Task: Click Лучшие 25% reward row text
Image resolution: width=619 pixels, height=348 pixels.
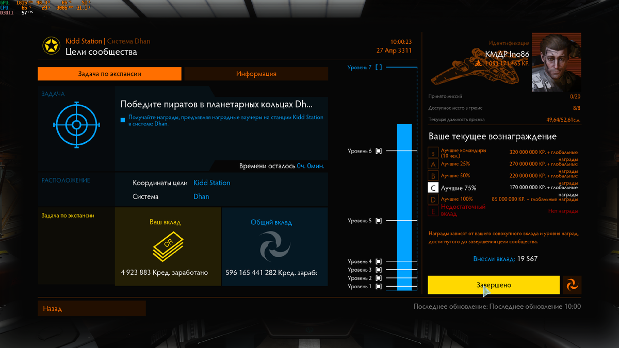Action: [455, 164]
